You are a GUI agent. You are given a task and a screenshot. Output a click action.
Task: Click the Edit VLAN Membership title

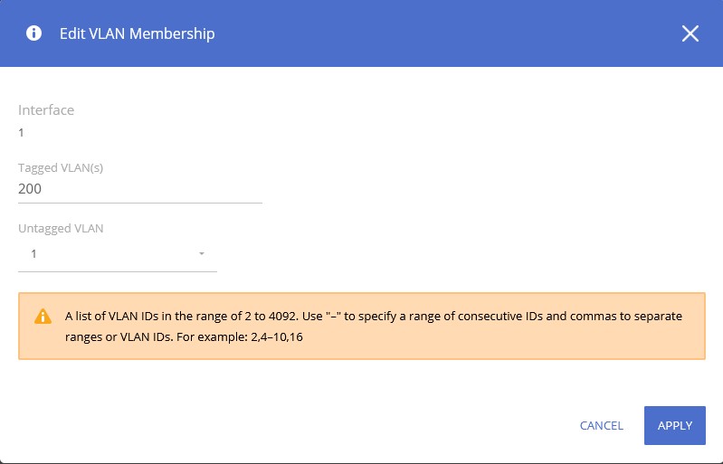[x=137, y=33]
